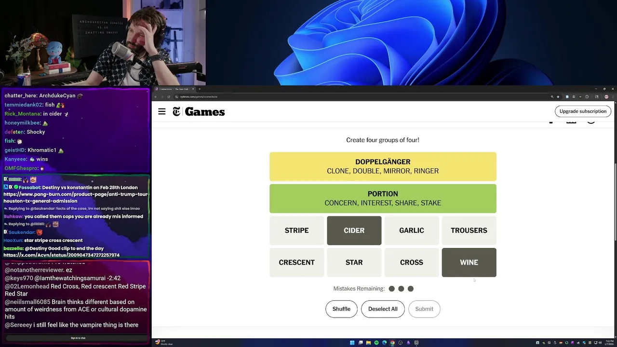The width and height of the screenshot is (617, 347).
Task: Select the STRIPE tile
Action: coord(296,230)
